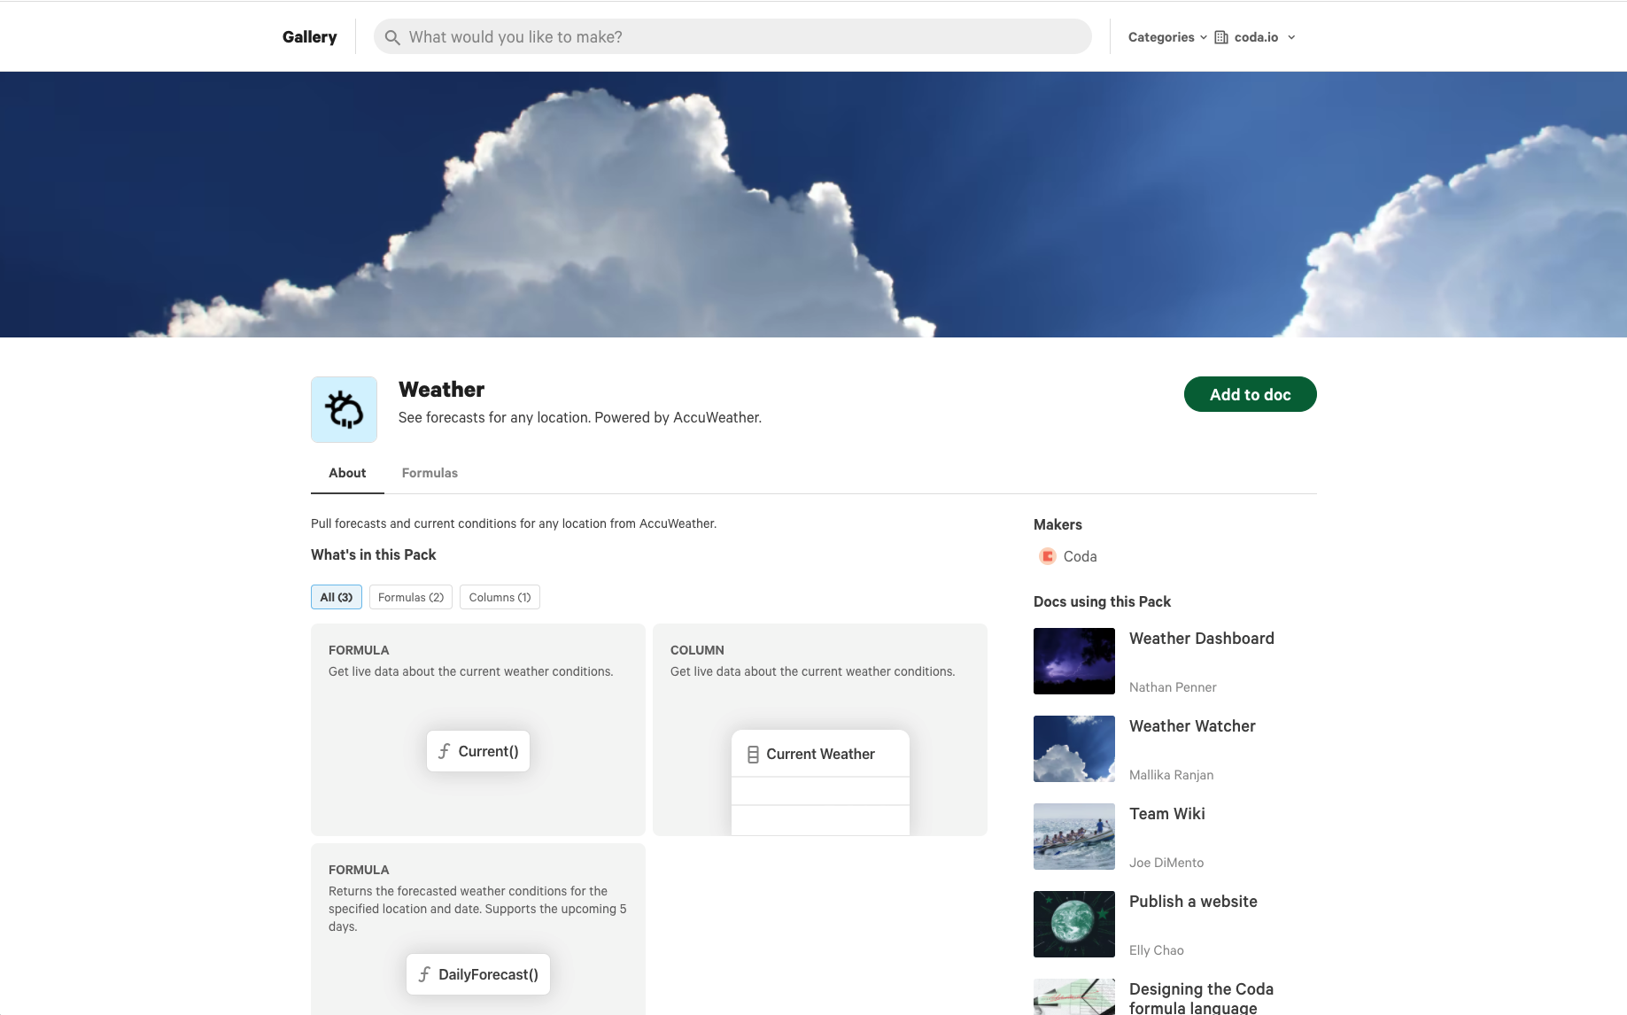
Task: Click the Weather Watcher cloud thumbnail
Action: coord(1074,748)
